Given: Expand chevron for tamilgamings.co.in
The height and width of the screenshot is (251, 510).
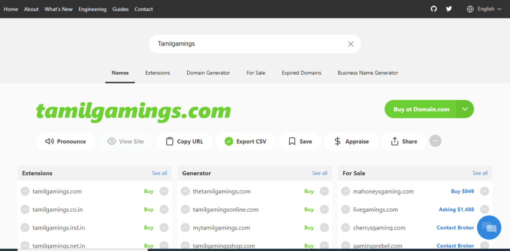Looking at the screenshot, I should point(164,209).
